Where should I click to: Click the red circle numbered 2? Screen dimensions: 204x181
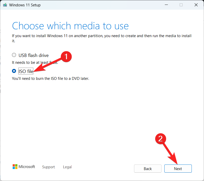click(x=161, y=138)
